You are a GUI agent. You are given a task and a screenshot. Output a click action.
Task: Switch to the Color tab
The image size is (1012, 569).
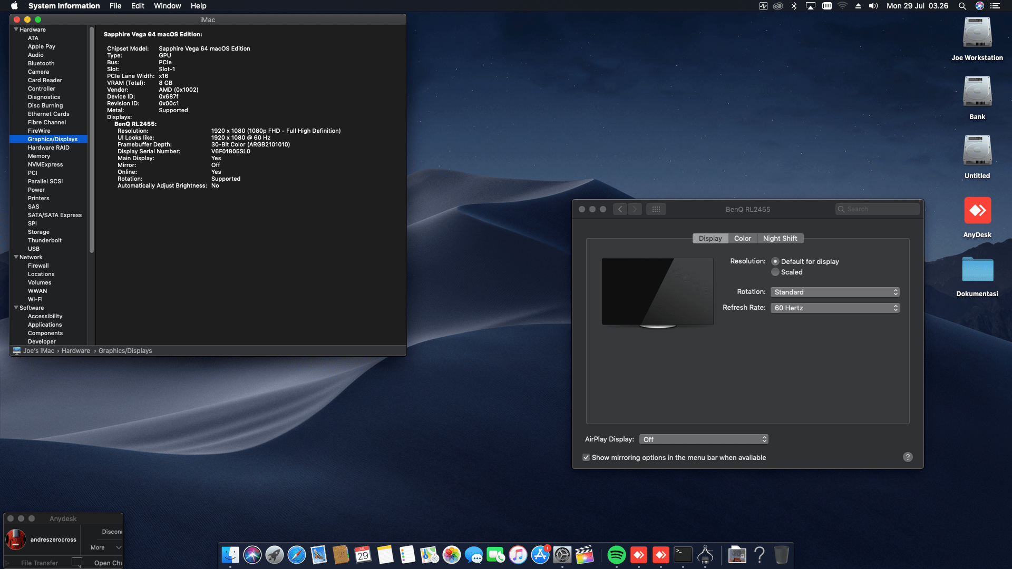(x=743, y=239)
